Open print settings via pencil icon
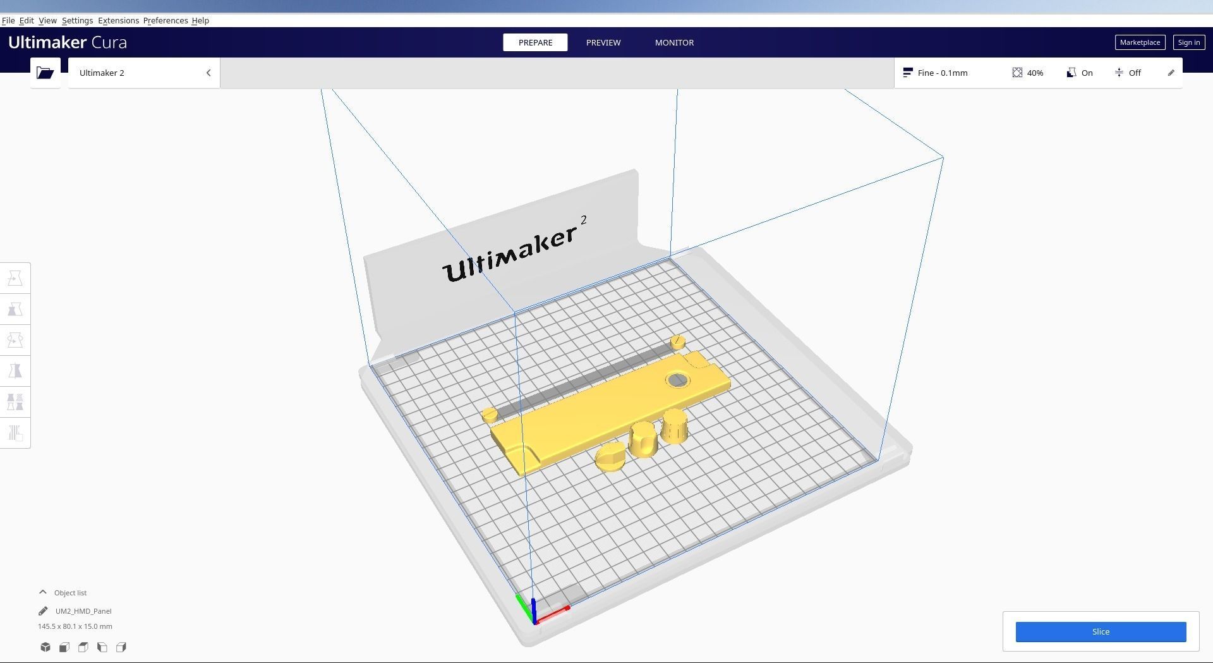 pyautogui.click(x=1171, y=73)
